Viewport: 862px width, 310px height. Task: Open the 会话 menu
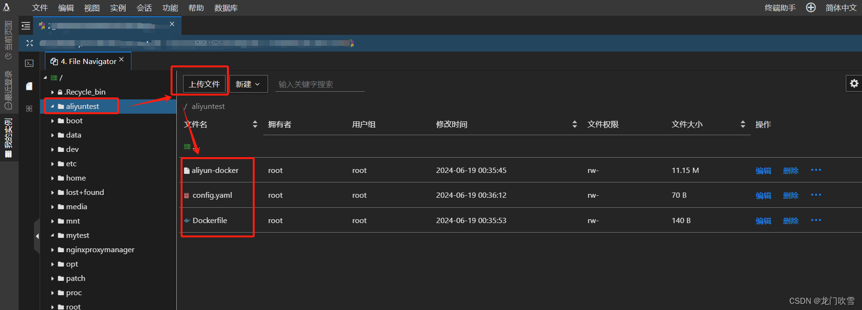pos(144,8)
